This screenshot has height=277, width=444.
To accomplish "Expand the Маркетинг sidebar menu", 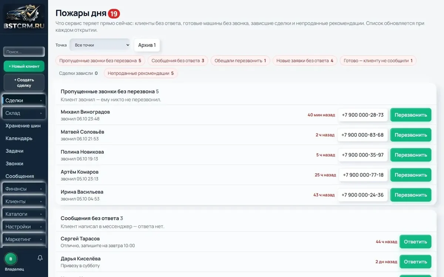I will point(24,239).
